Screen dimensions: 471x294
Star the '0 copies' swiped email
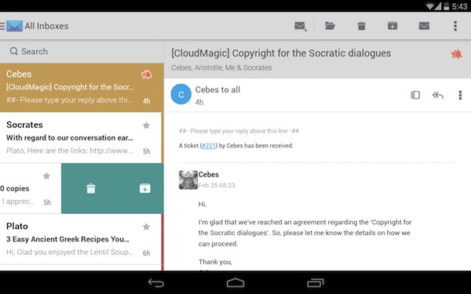pyautogui.click(x=46, y=176)
